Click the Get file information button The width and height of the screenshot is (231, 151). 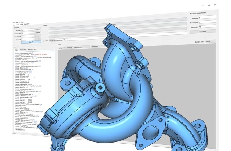click(x=20, y=130)
